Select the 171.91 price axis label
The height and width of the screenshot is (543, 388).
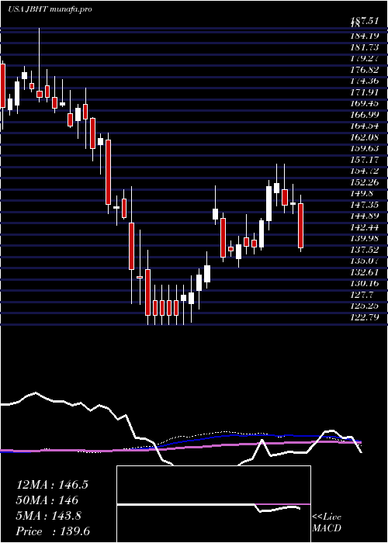coord(365,92)
